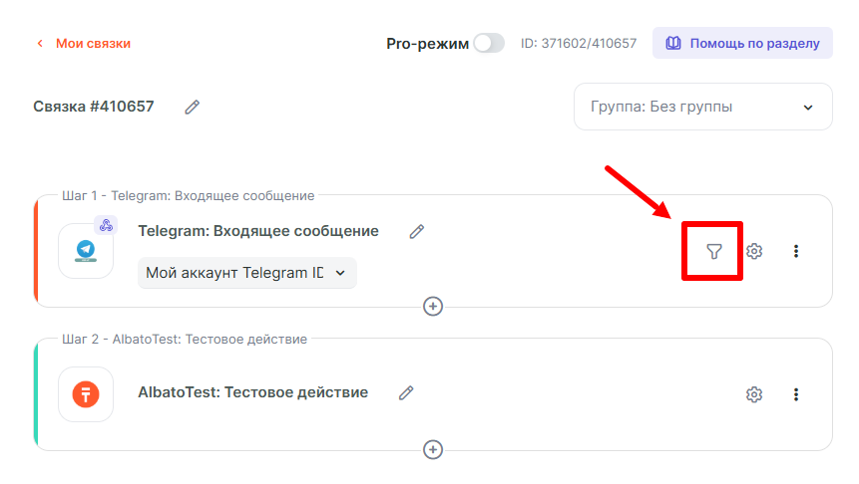This screenshot has height=484, width=859.
Task: Click the Telegram app icon in step 1
Action: (86, 251)
